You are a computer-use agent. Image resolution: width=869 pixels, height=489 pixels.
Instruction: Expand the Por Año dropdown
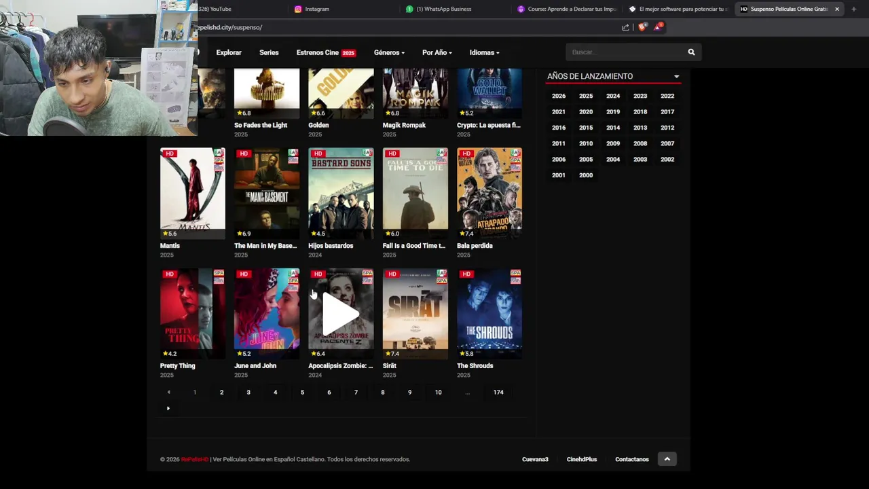[437, 52]
